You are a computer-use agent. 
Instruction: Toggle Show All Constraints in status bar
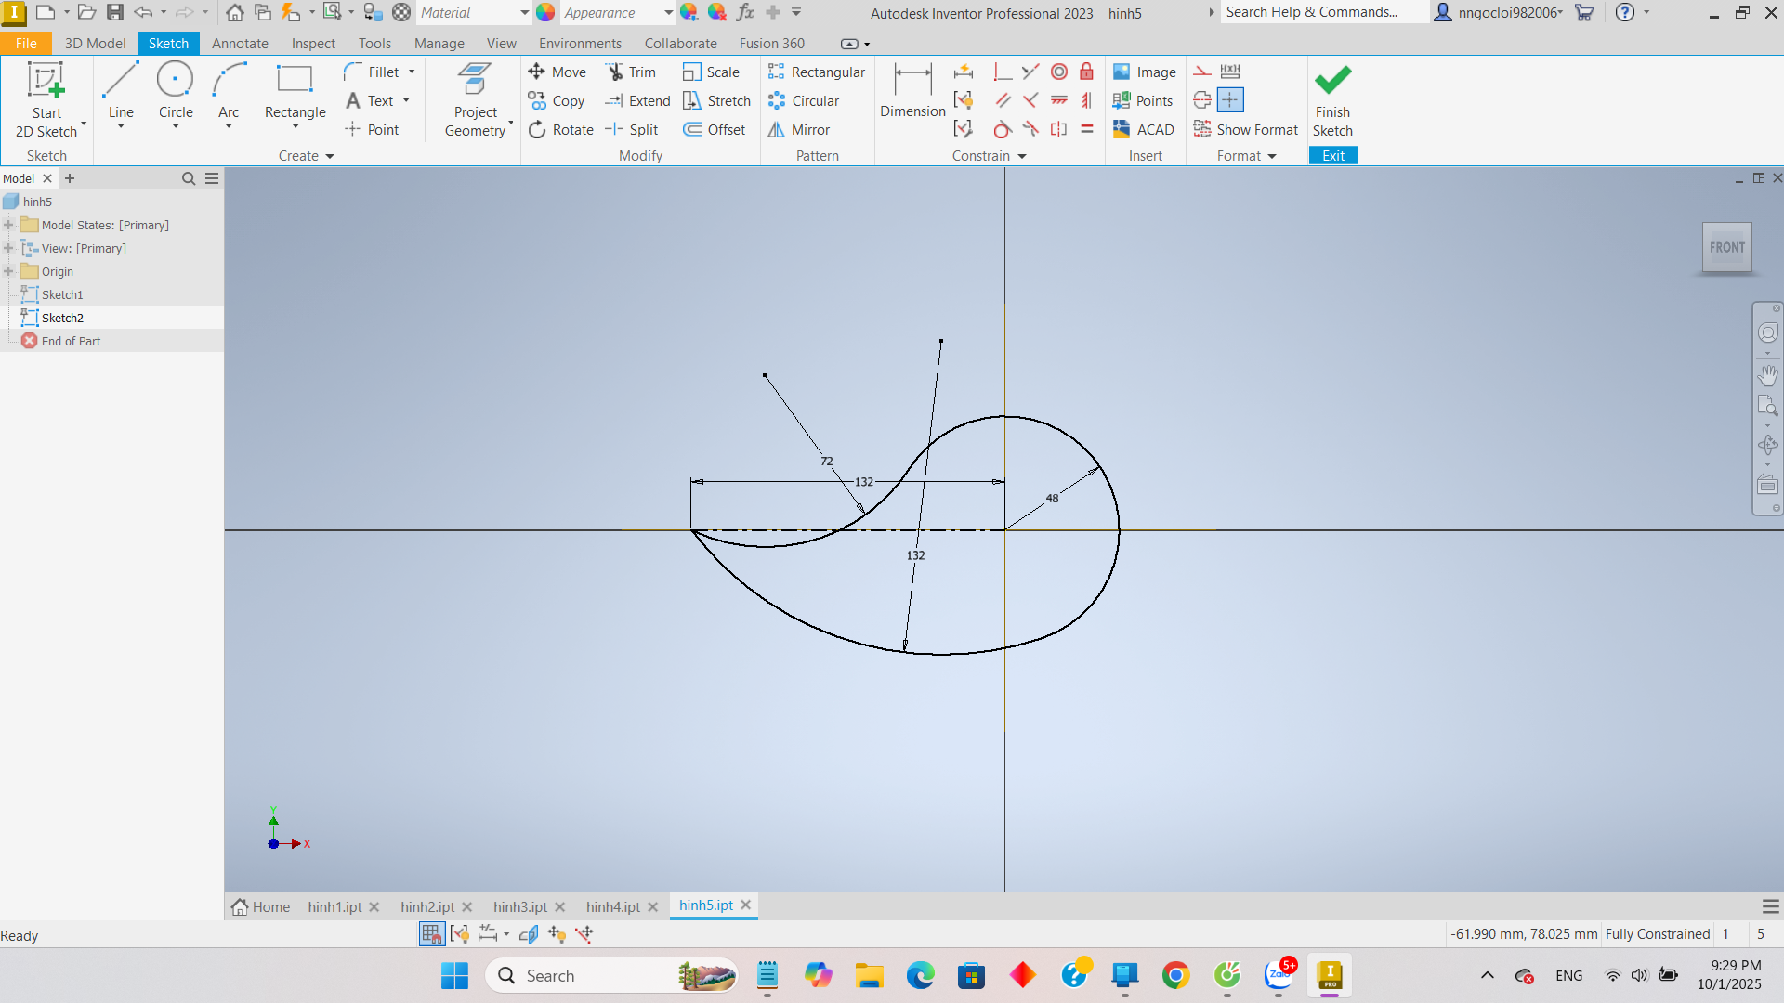point(460,934)
